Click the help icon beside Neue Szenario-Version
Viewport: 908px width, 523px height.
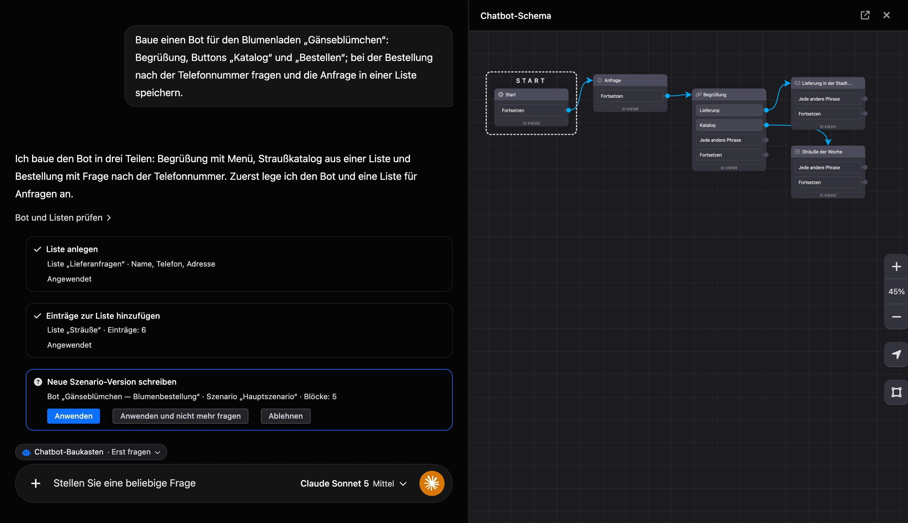click(38, 382)
